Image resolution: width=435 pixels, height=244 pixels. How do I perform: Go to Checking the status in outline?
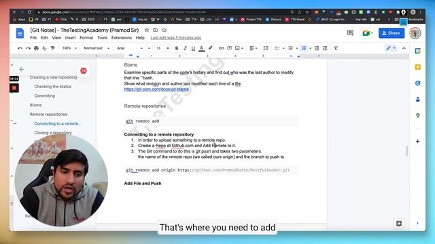53,87
